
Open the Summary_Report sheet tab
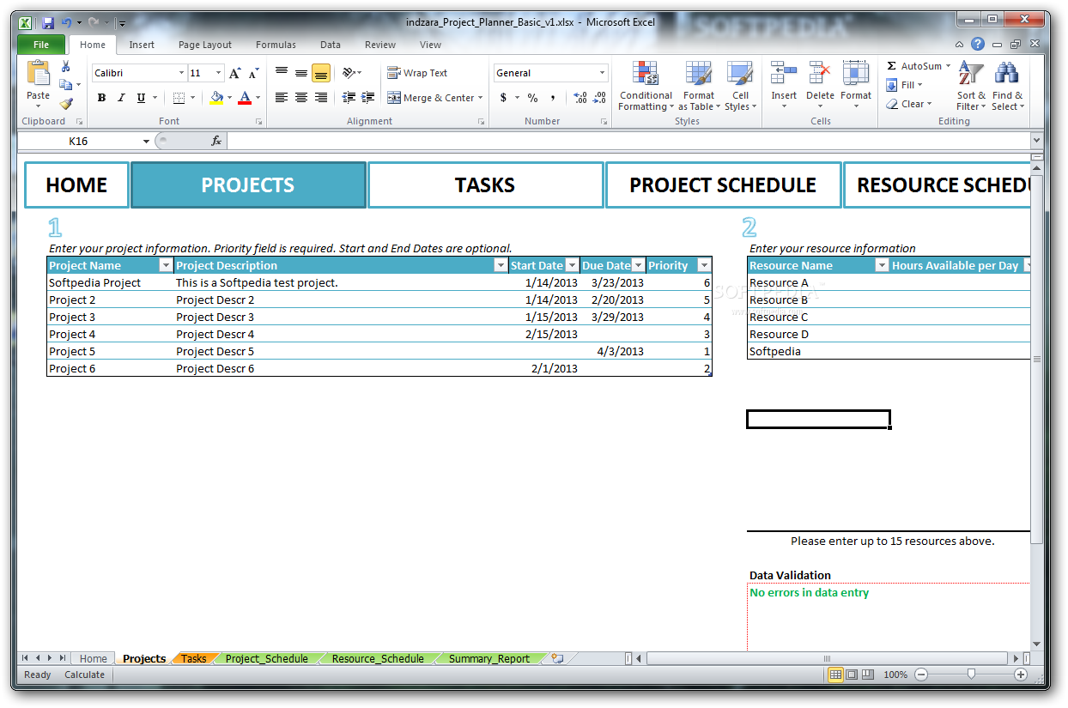(489, 659)
